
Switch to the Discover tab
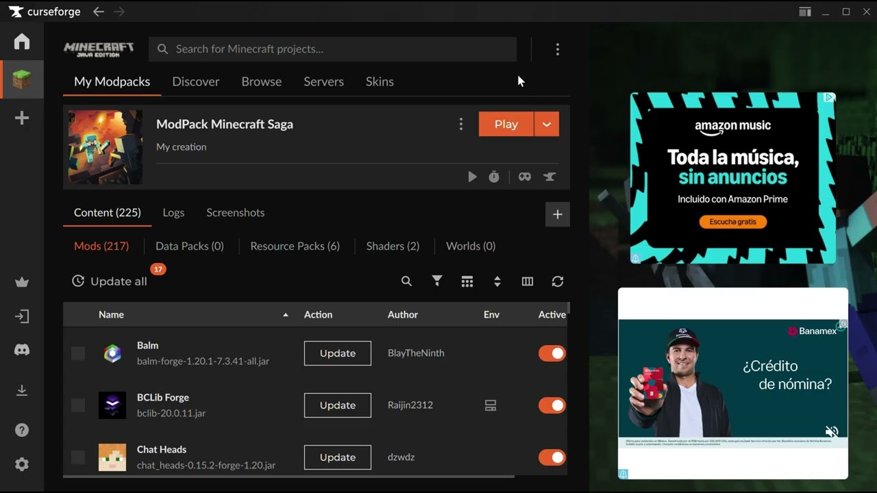pyautogui.click(x=196, y=81)
